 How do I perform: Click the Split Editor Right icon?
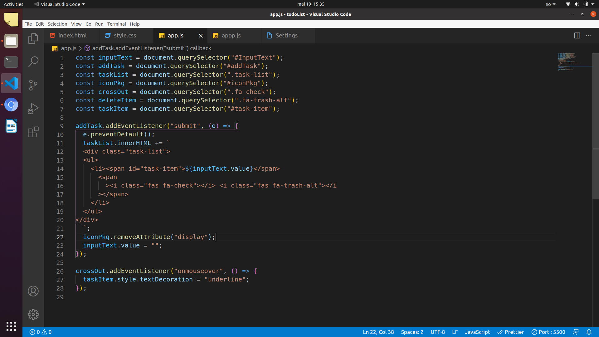[577, 36]
